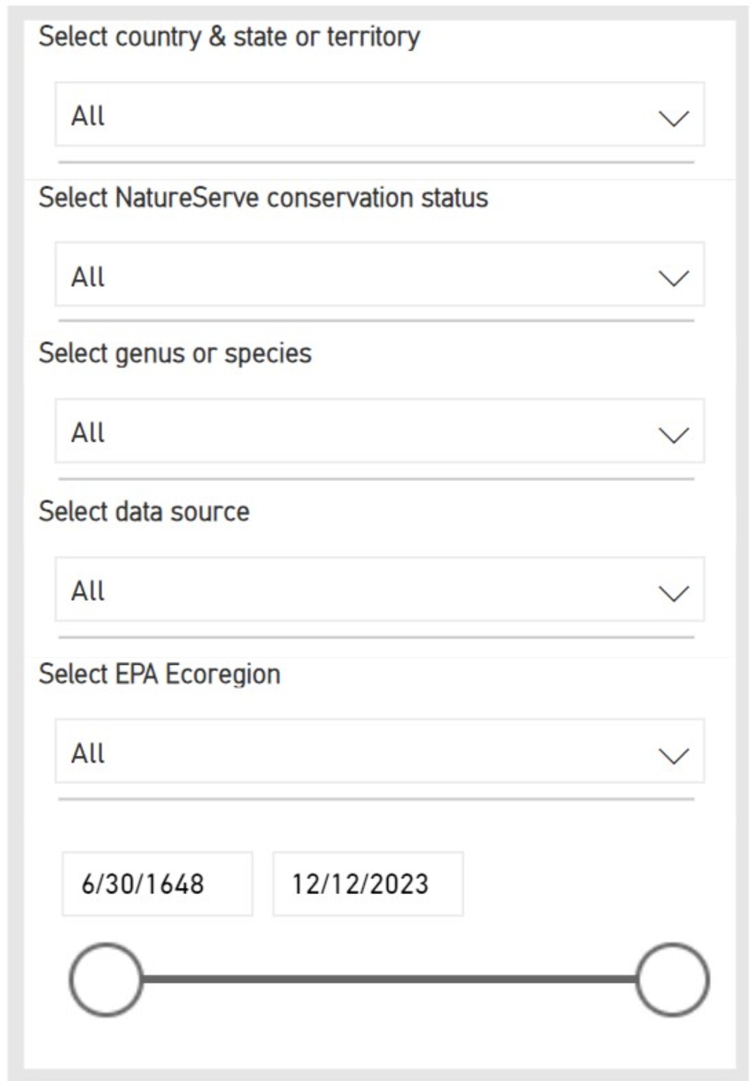Click the left date slider handle

[106, 979]
